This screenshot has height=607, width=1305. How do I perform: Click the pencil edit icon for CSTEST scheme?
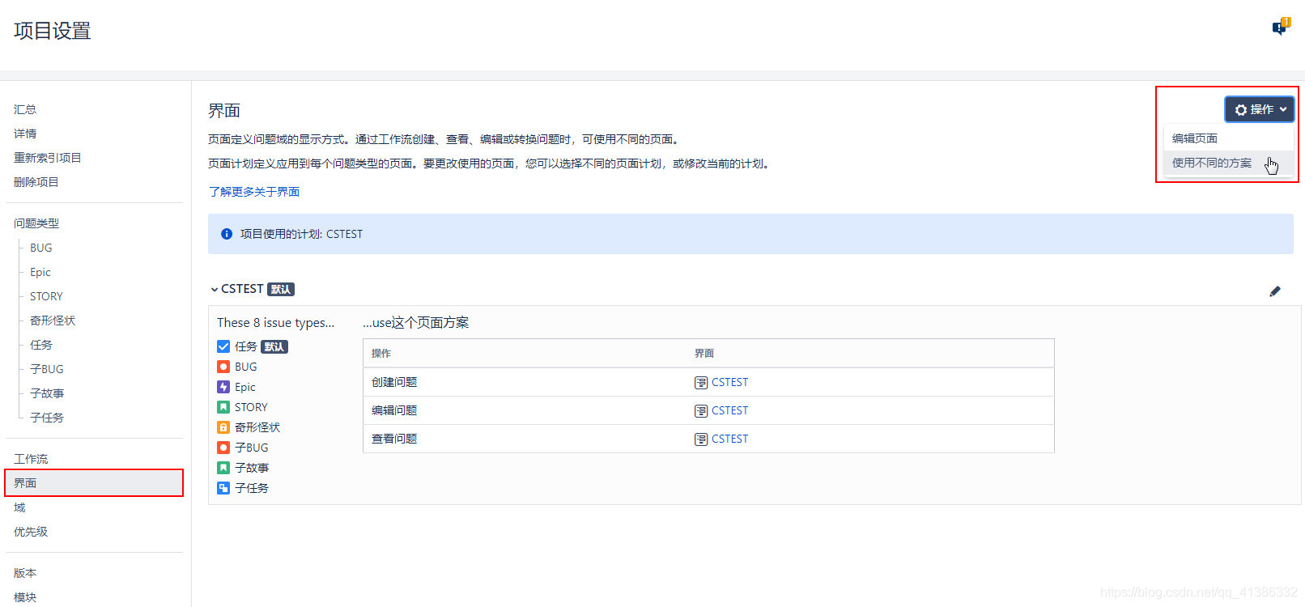point(1275,291)
